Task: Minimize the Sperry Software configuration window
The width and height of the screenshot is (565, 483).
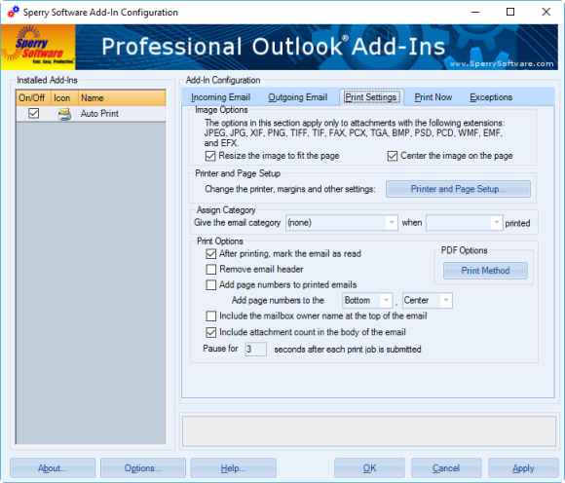Action: coord(475,12)
